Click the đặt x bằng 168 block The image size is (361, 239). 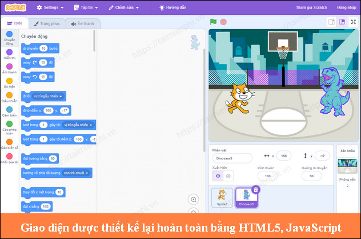37,206
